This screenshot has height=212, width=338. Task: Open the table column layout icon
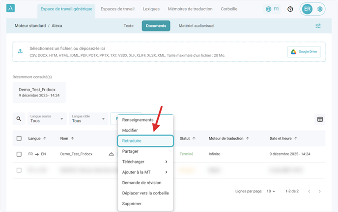[320, 119]
